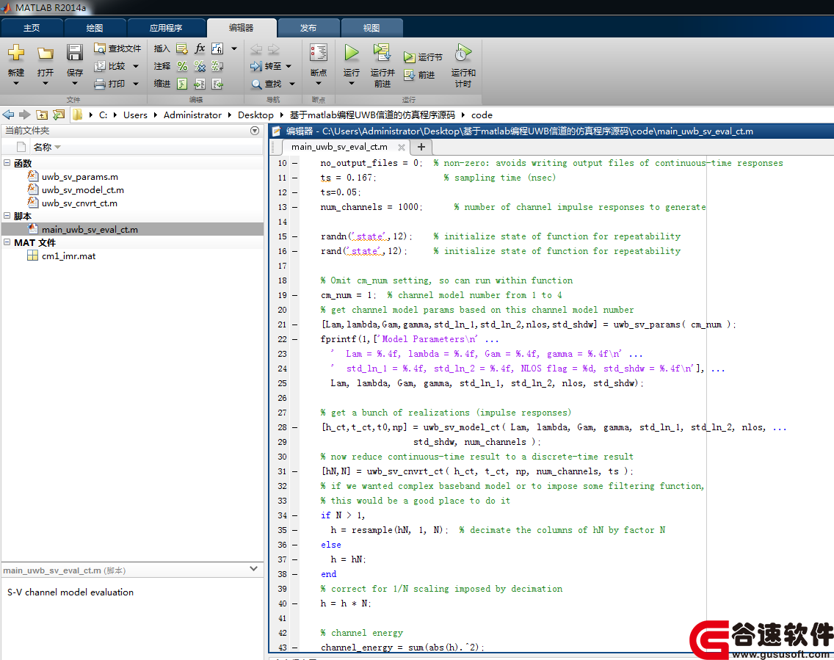Open the Compare (比较) dropdown arrow
Screen dimensions: 834x660
pos(136,67)
